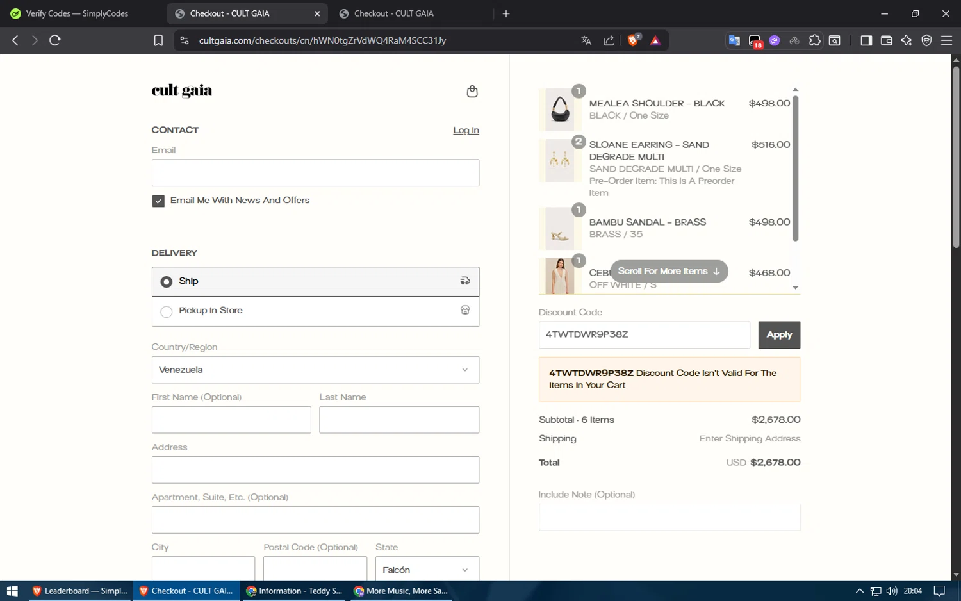
Task: Click the Brave VPN shield icon
Action: (926, 40)
